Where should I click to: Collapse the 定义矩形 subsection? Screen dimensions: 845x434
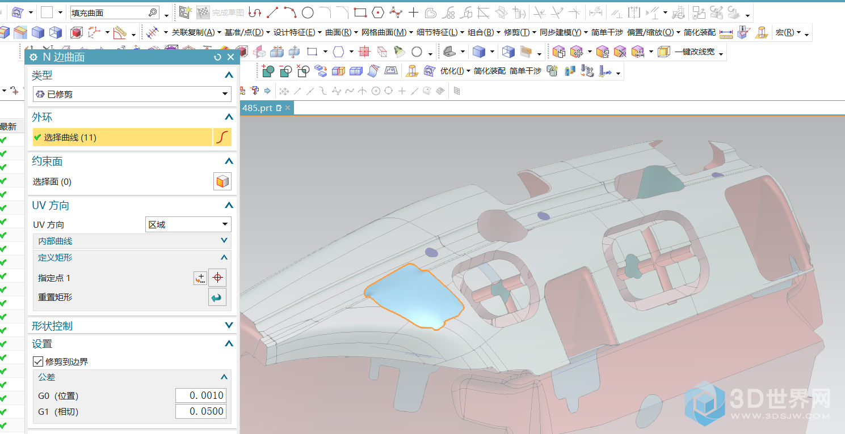pyautogui.click(x=224, y=257)
